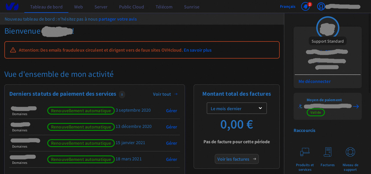This screenshot has width=371, height=174.
Task: Open the Produits et services shortcut icon
Action: tap(305, 152)
